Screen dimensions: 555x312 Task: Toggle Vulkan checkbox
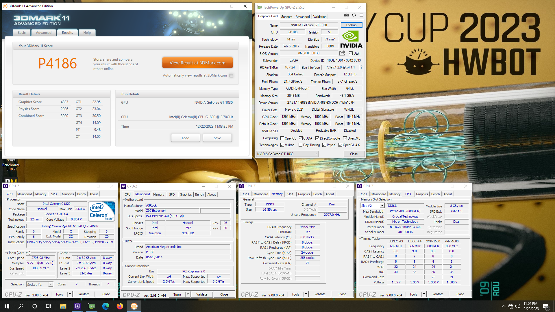pos(282,145)
